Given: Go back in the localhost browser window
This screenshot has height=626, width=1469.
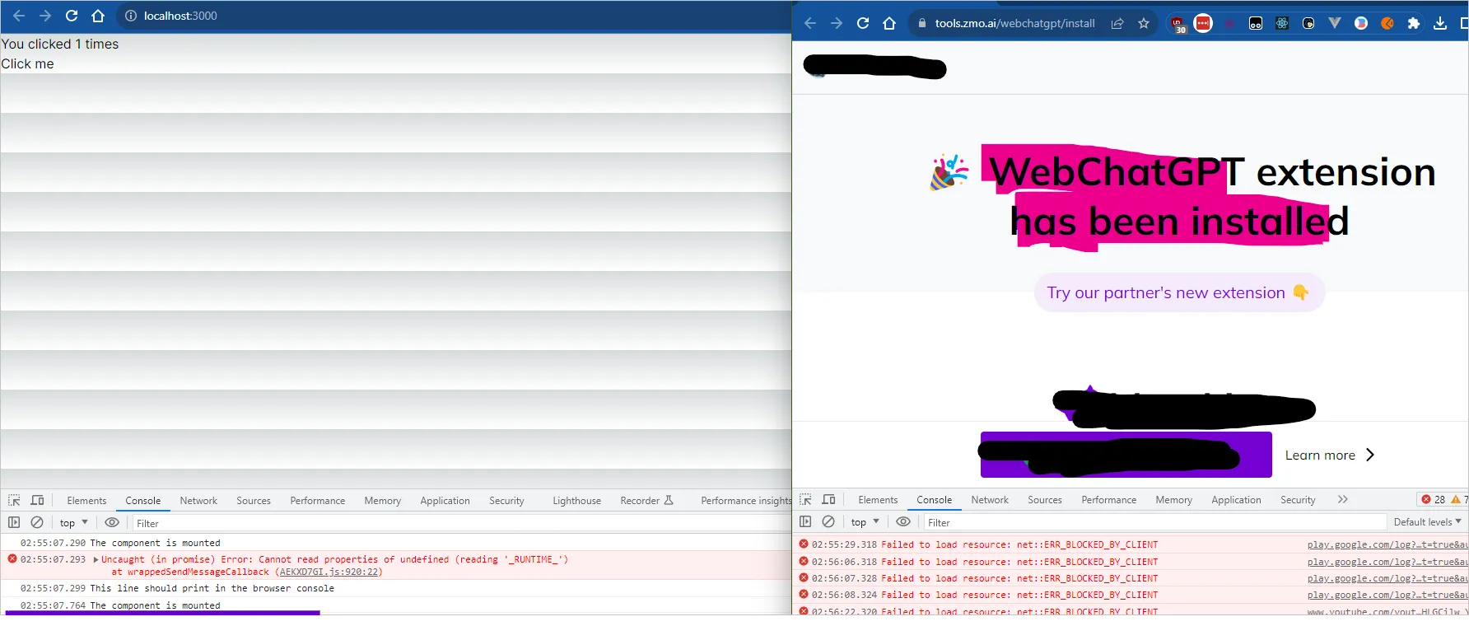Looking at the screenshot, I should 19,16.
